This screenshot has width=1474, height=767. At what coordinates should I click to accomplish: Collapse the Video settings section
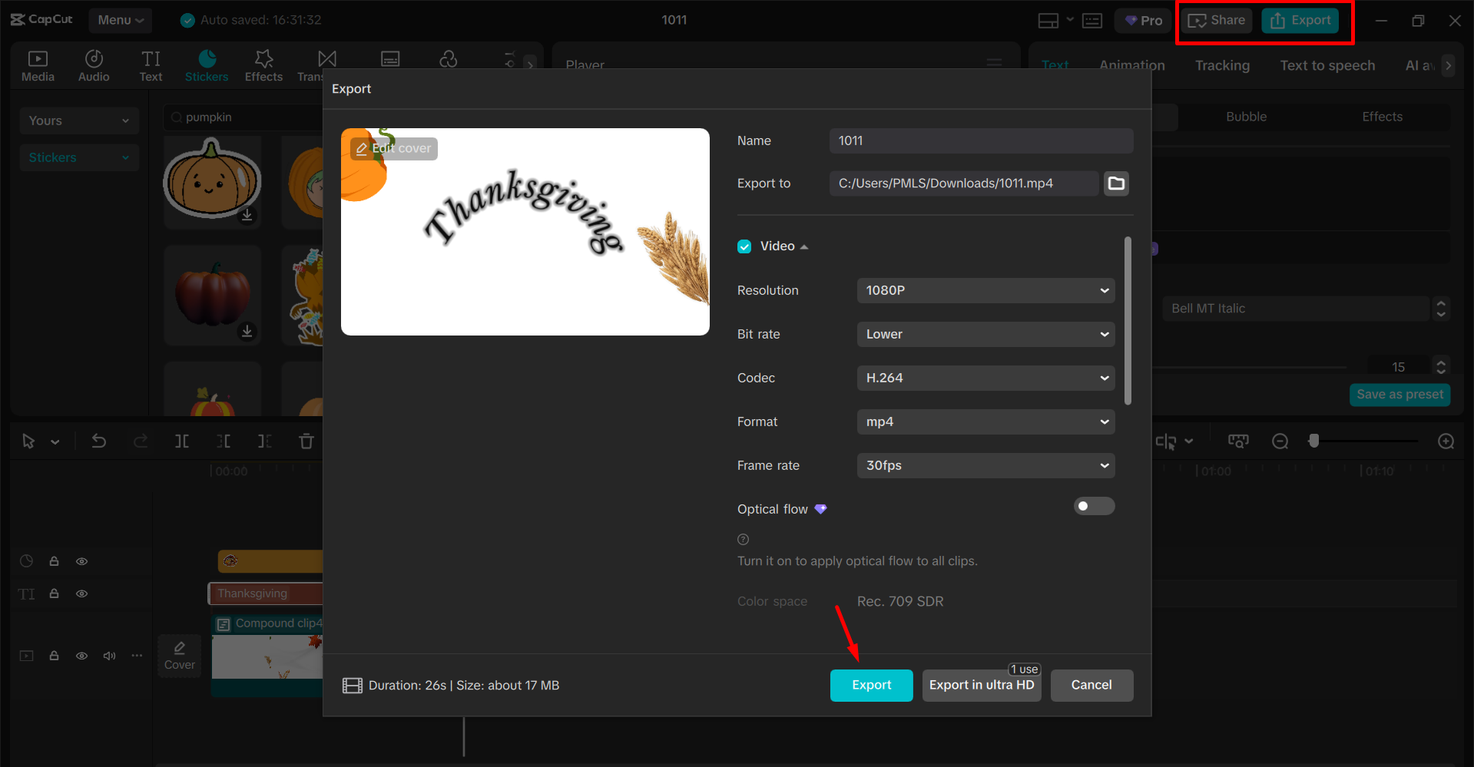pos(804,246)
